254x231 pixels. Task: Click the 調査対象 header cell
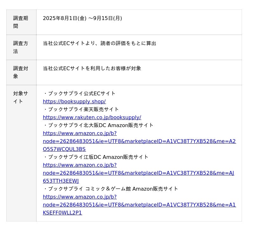tap(21, 72)
